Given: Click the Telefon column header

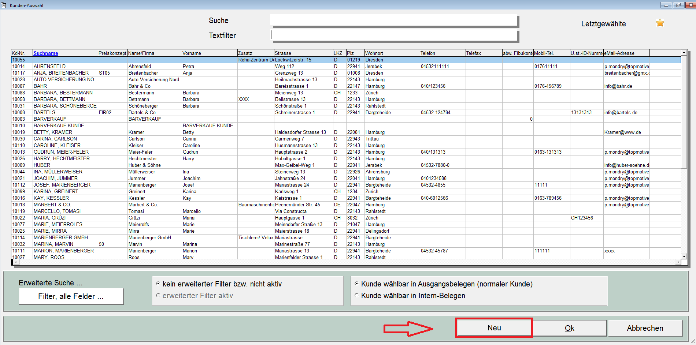Looking at the screenshot, I should coord(443,53).
